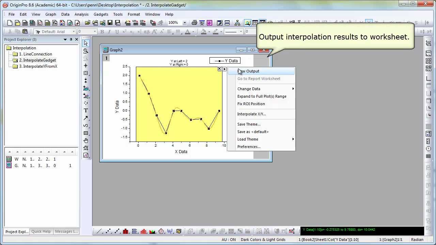Select the Data Reader tool
The height and width of the screenshot is (245, 436).
86,73
